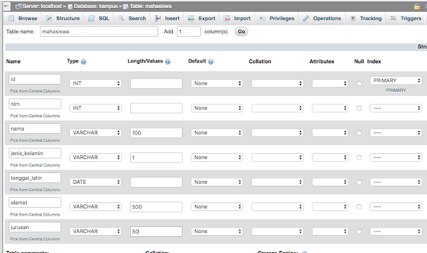
Task: Open Type dropdown for nim column
Action: 95,108
